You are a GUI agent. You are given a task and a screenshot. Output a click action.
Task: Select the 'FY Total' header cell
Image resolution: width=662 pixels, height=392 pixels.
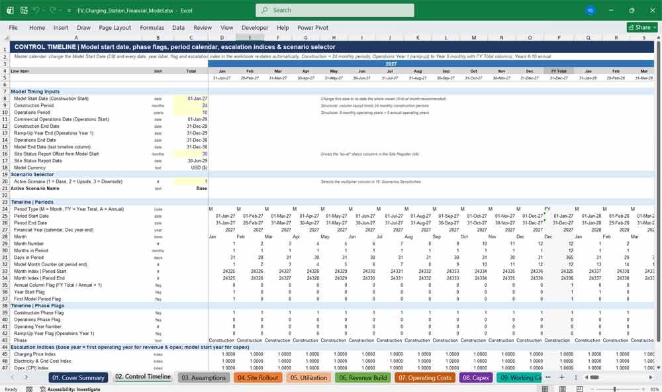(x=559, y=71)
